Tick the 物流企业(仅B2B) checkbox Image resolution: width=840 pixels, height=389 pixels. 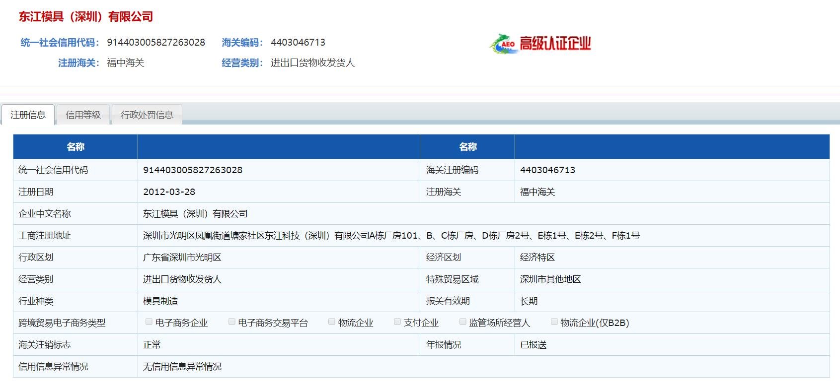pyautogui.click(x=554, y=322)
